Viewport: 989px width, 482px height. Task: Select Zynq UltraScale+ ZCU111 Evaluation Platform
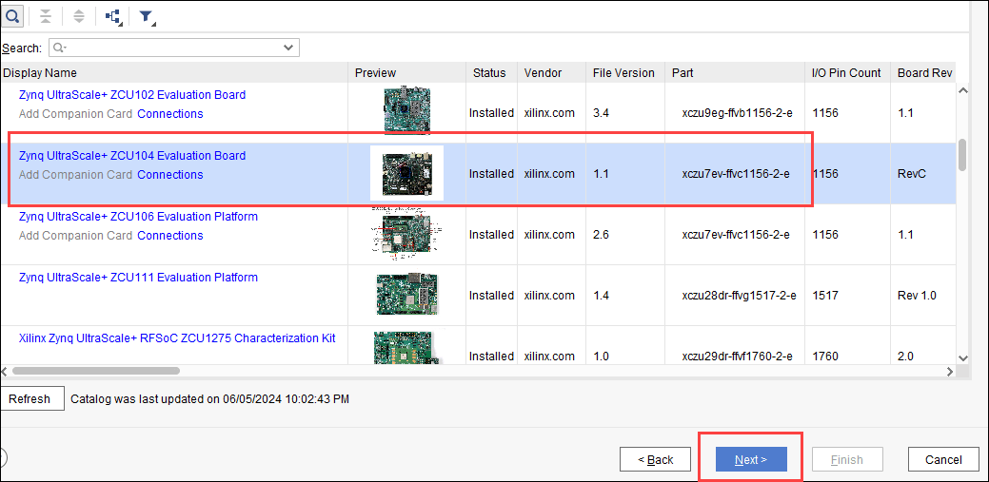click(x=138, y=278)
